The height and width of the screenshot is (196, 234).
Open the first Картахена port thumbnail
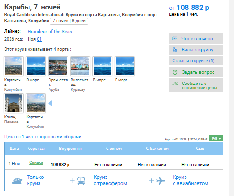pos(14,66)
